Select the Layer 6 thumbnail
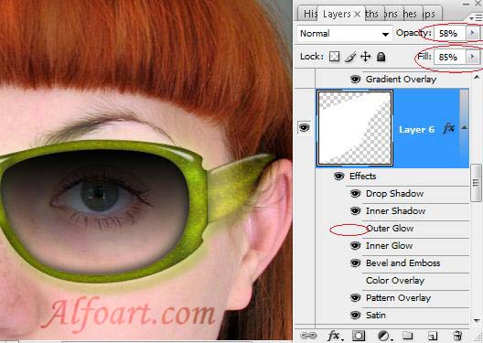The image size is (483, 343). [x=355, y=128]
